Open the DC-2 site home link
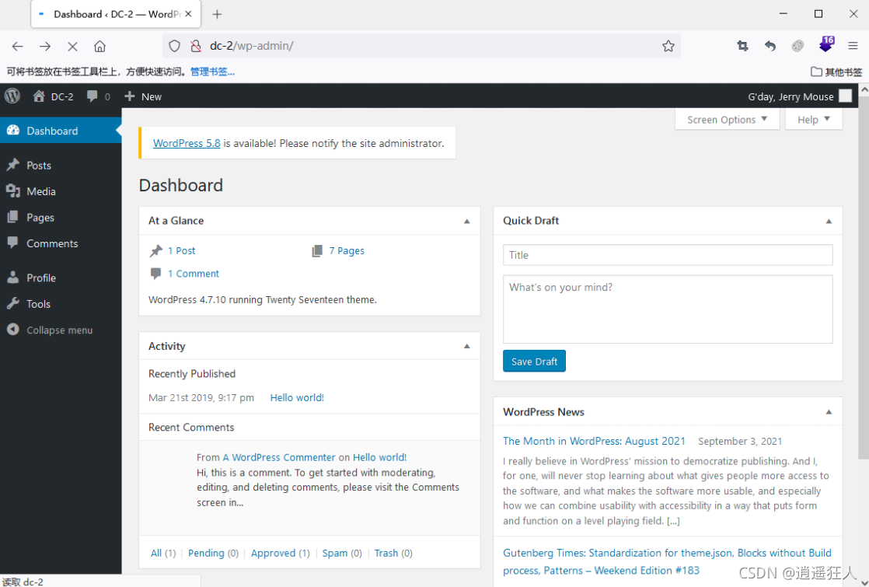 pyautogui.click(x=53, y=96)
